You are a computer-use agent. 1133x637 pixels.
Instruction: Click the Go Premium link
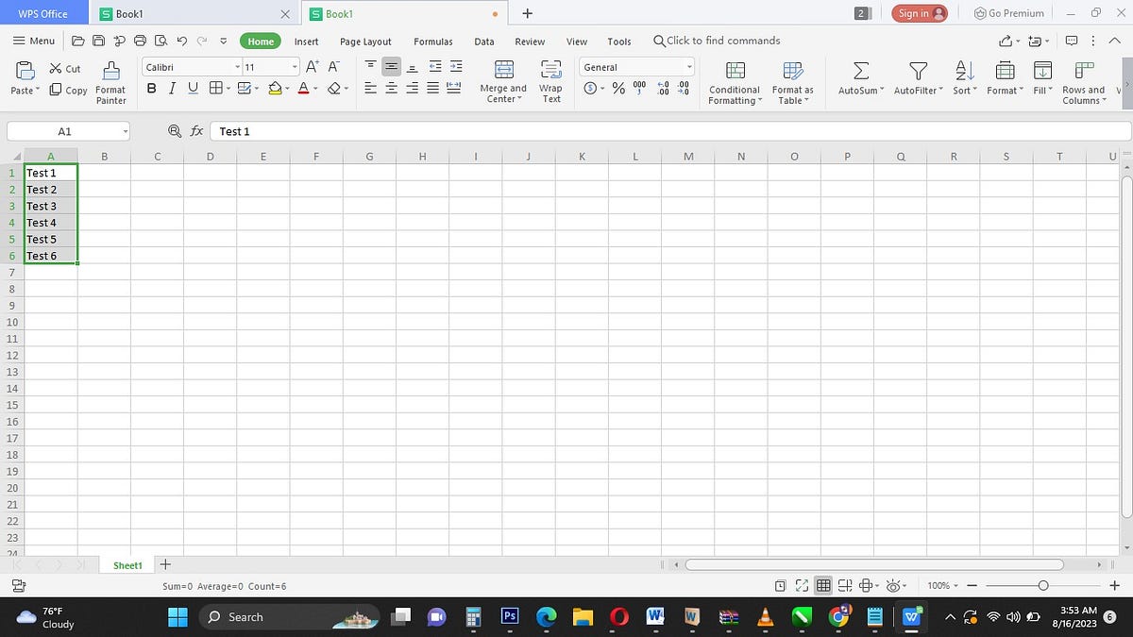pos(1008,13)
